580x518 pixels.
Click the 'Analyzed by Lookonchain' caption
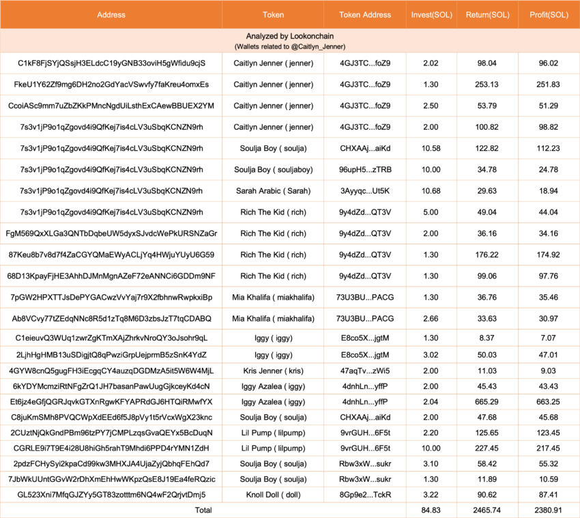pyautogui.click(x=290, y=36)
